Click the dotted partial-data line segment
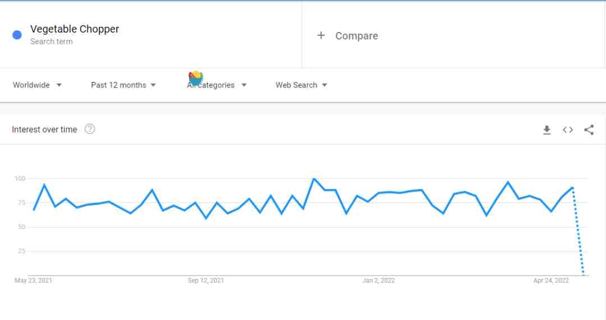The width and height of the screenshot is (606, 320). tap(578, 232)
